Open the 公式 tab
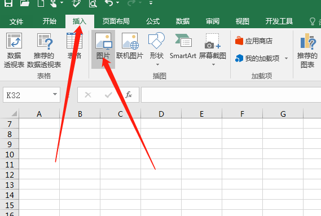Screen dimensions: 321x216 coord(153,21)
